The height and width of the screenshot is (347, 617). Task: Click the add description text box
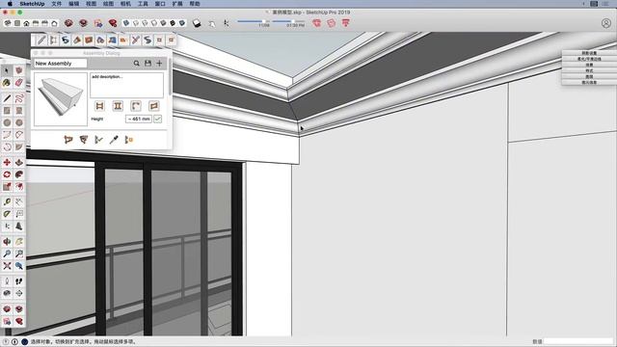point(126,85)
